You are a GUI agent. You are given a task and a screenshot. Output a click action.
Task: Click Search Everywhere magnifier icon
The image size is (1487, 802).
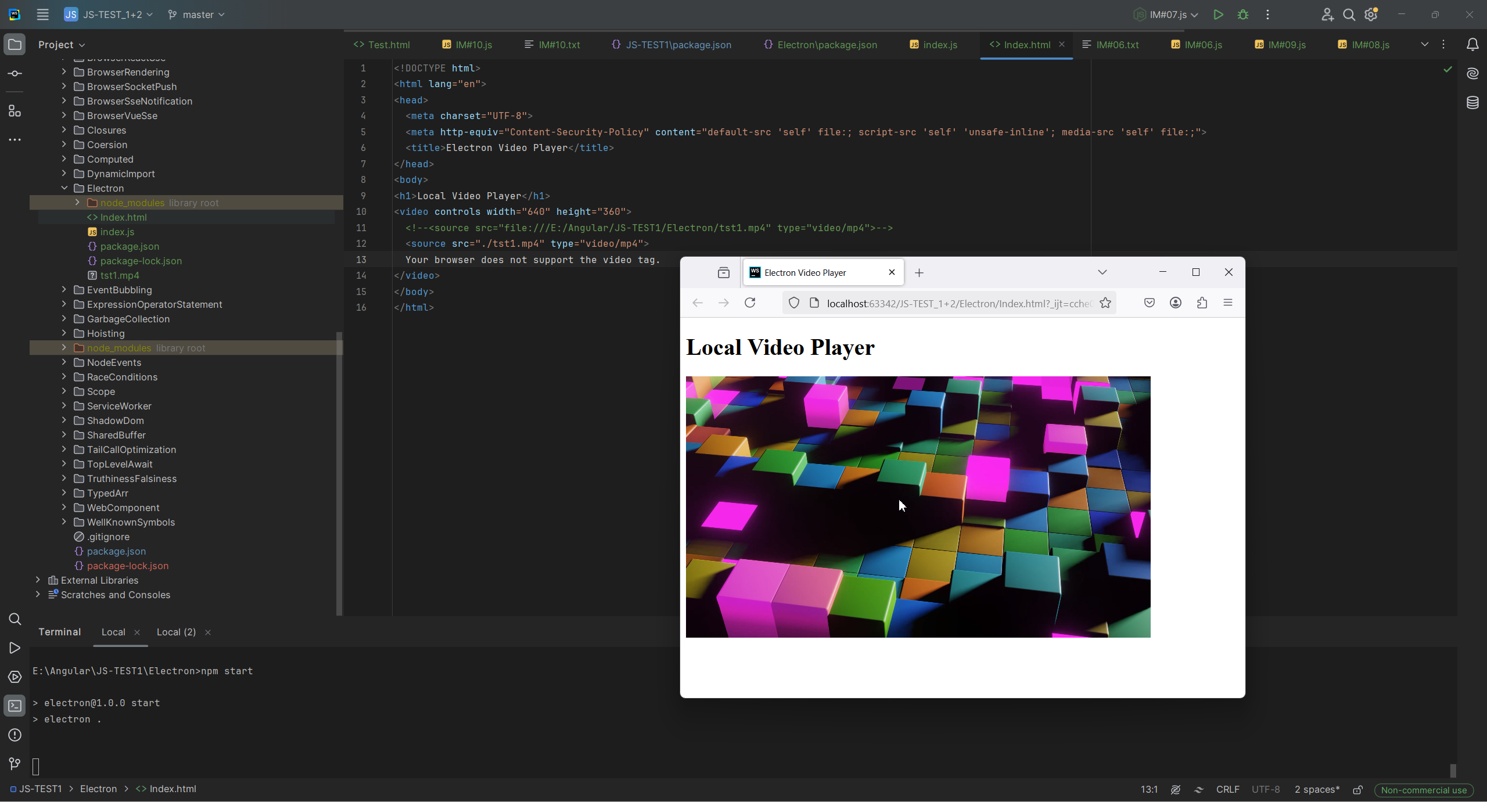(x=1349, y=15)
